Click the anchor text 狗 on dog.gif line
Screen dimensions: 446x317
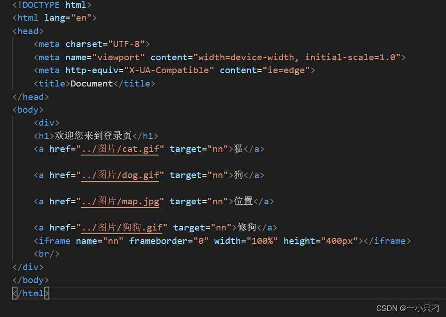click(x=238, y=174)
